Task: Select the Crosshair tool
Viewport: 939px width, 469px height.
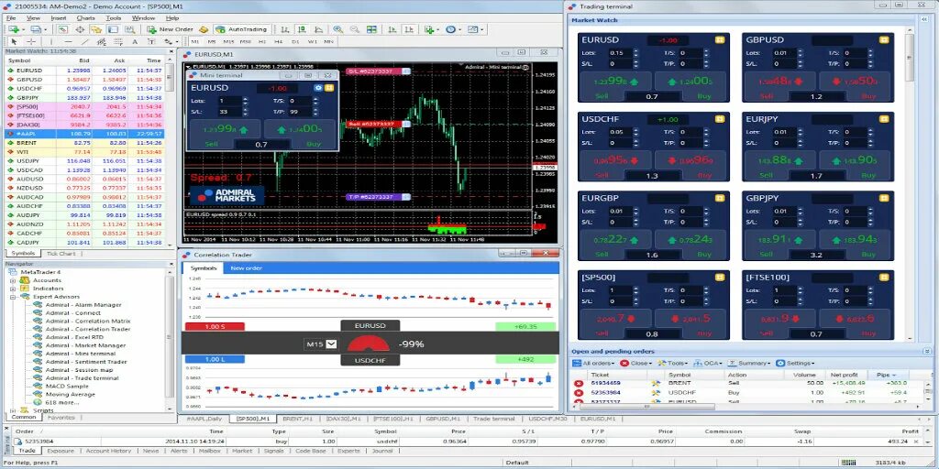Action: [x=31, y=42]
